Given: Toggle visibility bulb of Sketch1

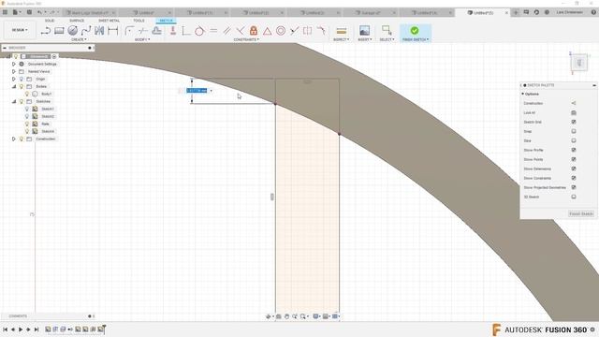Looking at the screenshot, I should (27, 109).
